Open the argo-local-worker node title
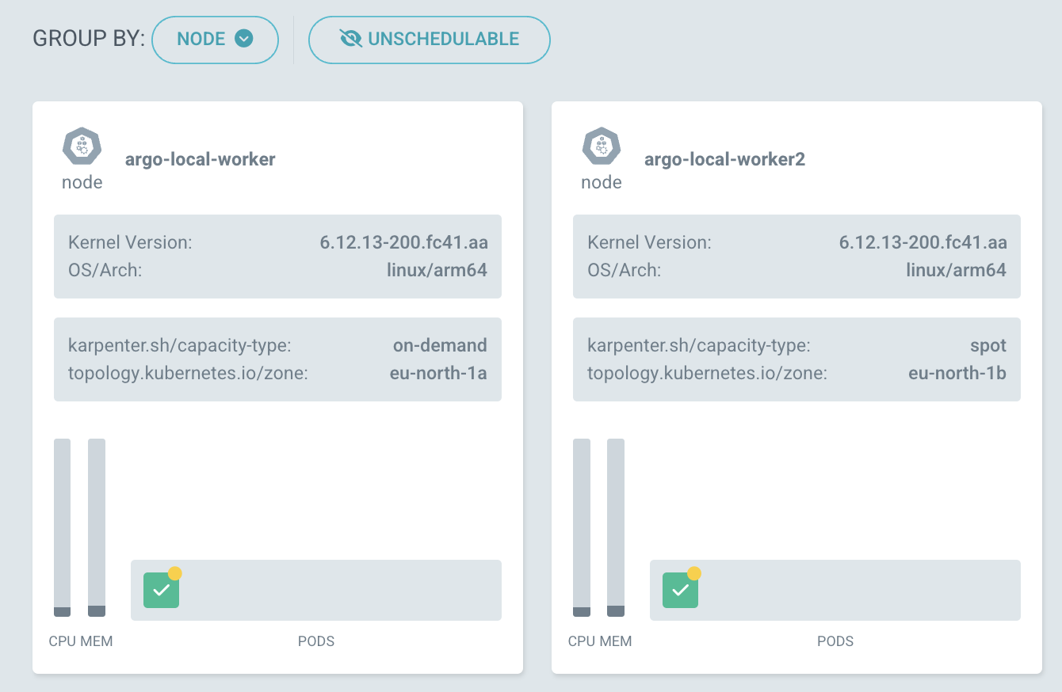The image size is (1062, 692). (200, 159)
